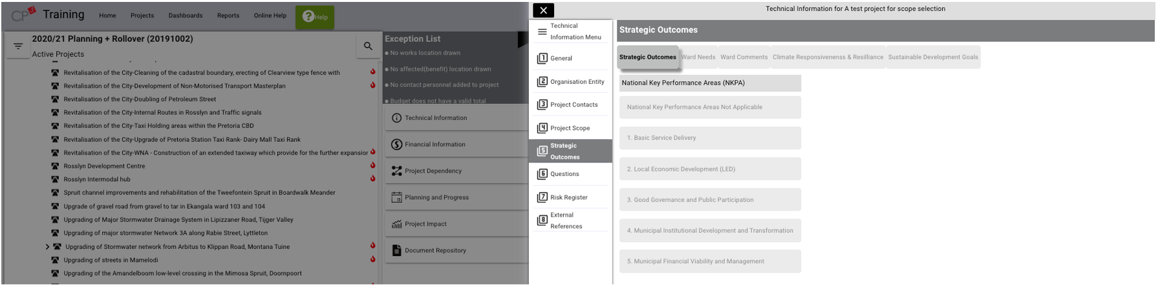Click the Project Impact chart icon

[396, 224]
